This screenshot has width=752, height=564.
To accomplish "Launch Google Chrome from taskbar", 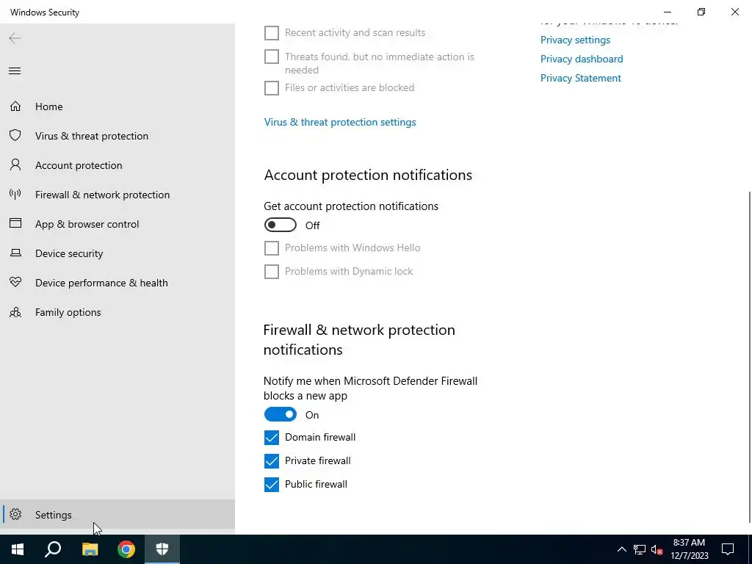I will tap(126, 549).
